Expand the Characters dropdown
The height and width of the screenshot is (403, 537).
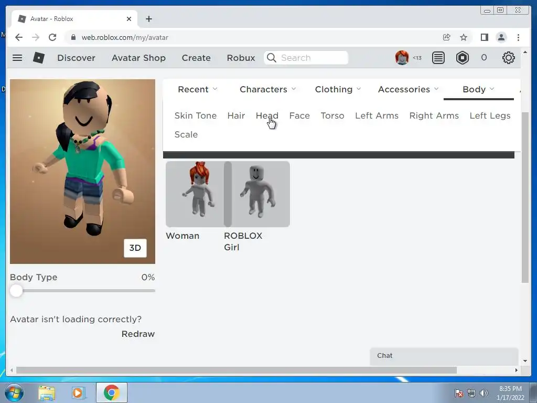coord(267,89)
